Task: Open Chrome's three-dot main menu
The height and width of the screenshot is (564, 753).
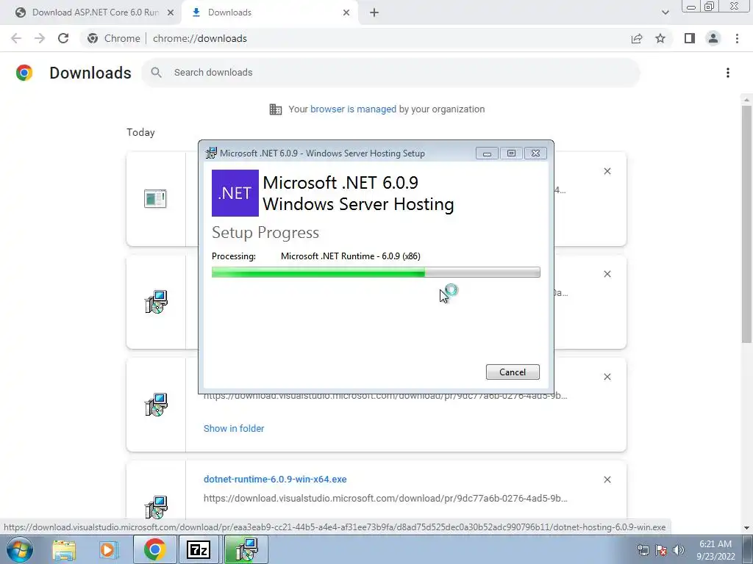Action: click(737, 38)
